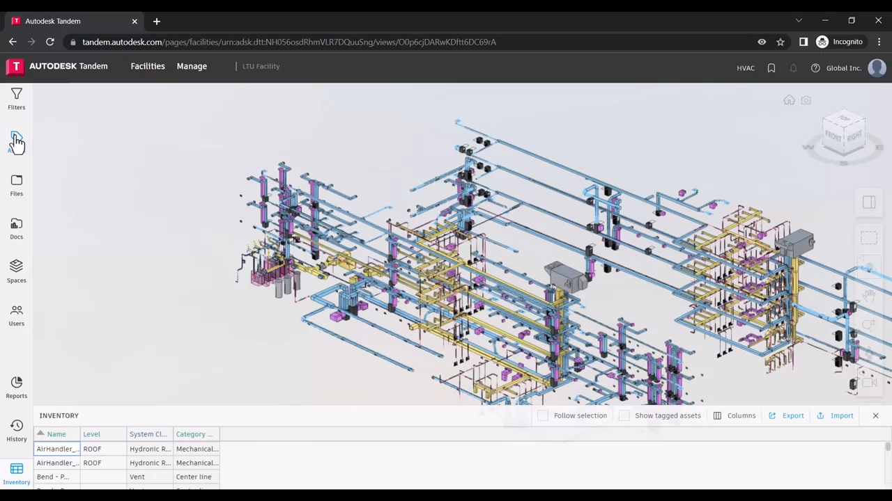This screenshot has width=892, height=501.
Task: Open the Filters panel
Action: point(16,99)
